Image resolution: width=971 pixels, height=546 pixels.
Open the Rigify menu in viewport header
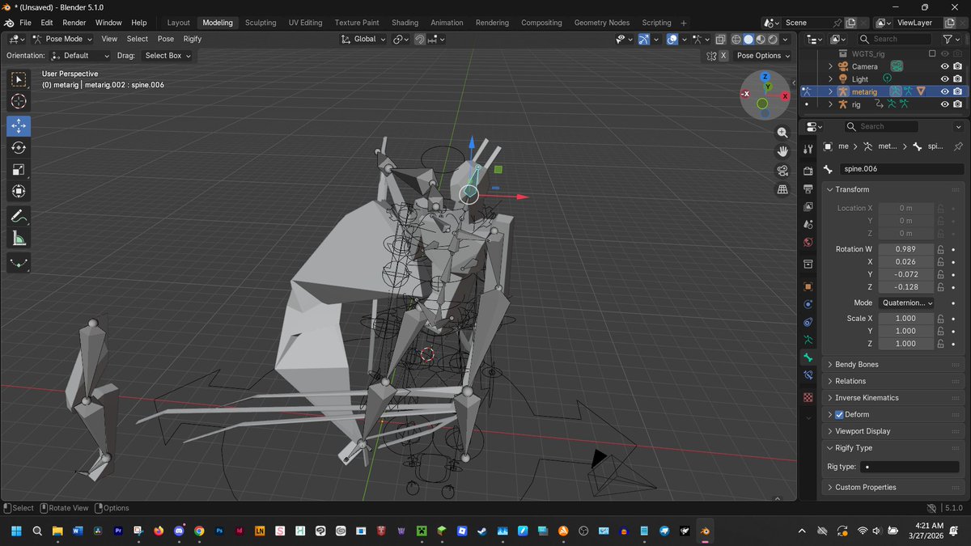tap(193, 39)
